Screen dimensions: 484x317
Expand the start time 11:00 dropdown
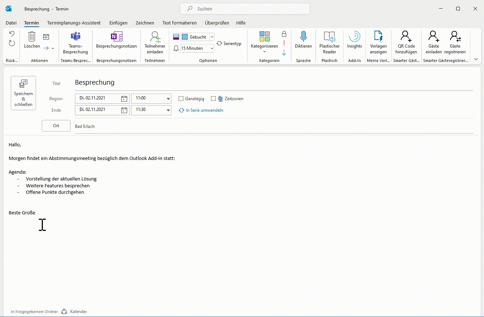(168, 99)
